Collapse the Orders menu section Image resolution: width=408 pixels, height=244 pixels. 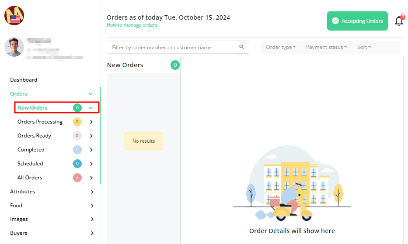pyautogui.click(x=91, y=94)
